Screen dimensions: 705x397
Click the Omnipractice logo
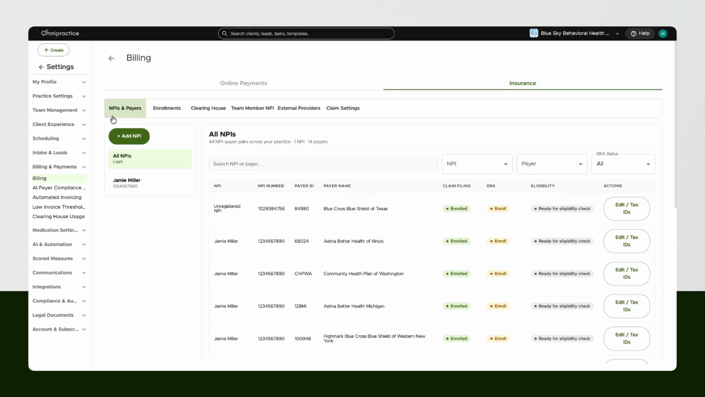click(60, 33)
